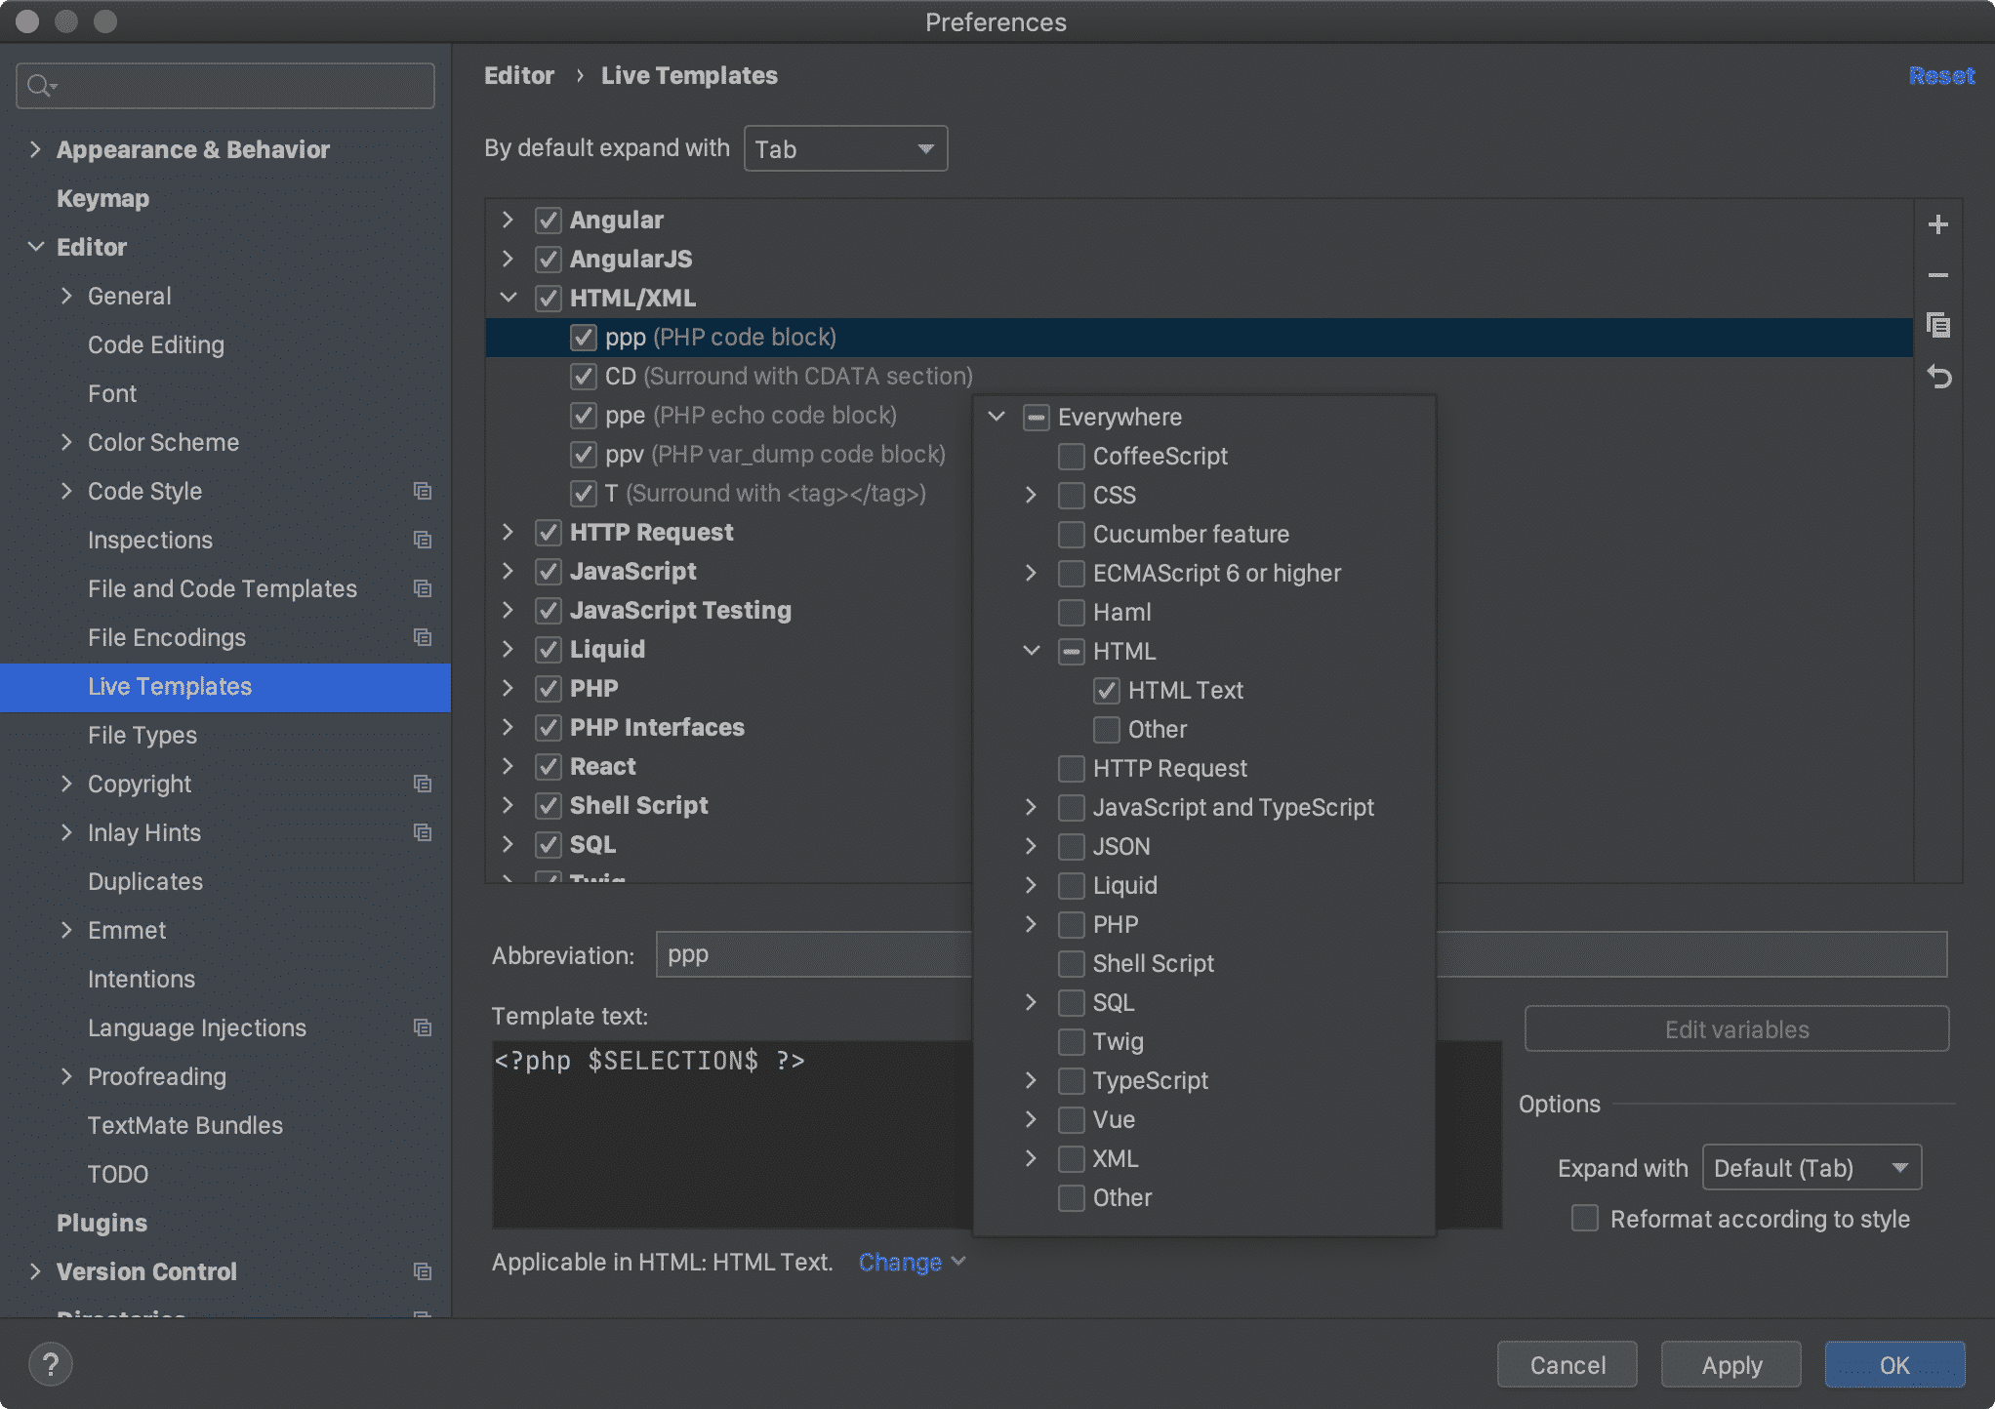Click the Editor breadcrumb
The width and height of the screenshot is (1995, 1409).
coord(519,76)
